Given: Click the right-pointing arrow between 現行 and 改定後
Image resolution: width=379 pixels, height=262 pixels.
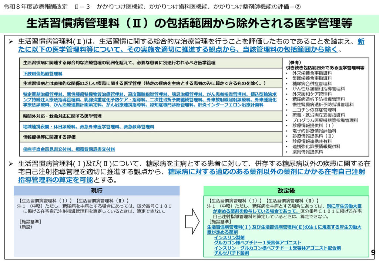Looking at the screenshot, I should 191,221.
